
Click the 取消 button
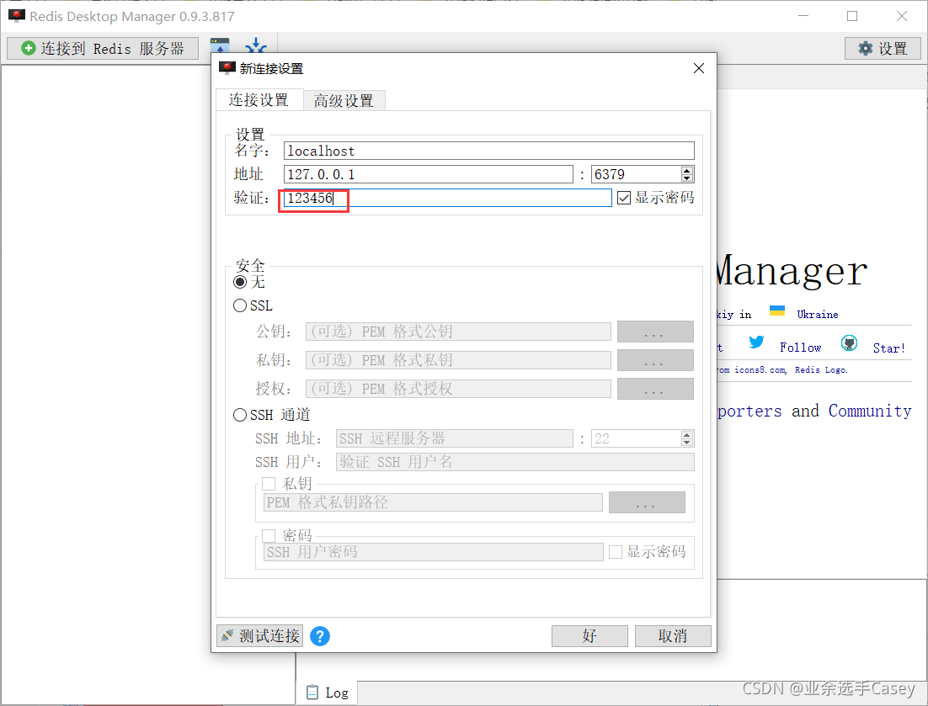click(x=673, y=636)
